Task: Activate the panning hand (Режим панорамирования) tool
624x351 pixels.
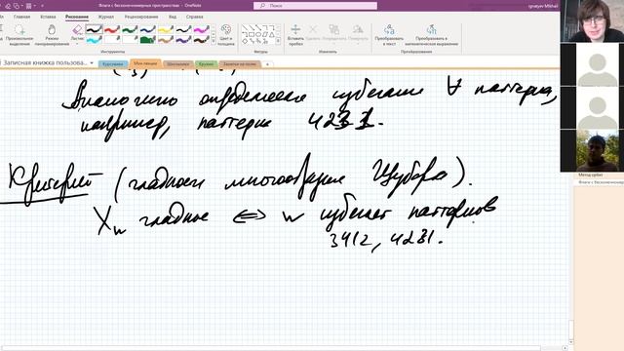Action: [x=52, y=35]
